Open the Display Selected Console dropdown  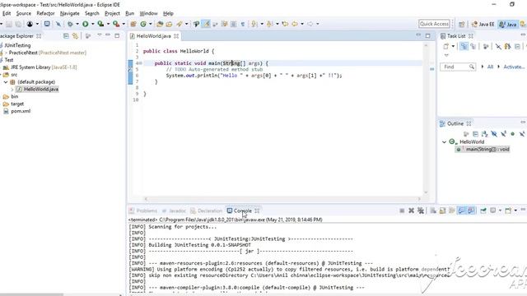tap(500, 210)
